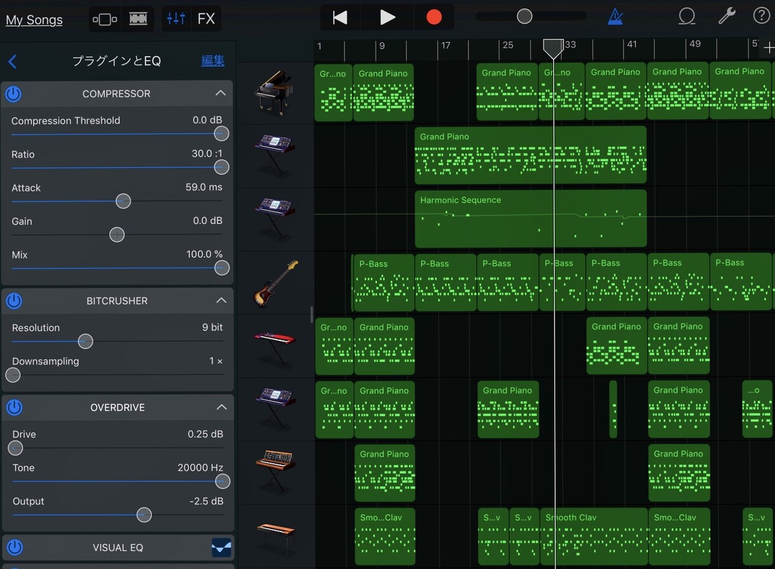The height and width of the screenshot is (569, 775).
Task: Select the Grand Piano track instrument icon
Action: click(x=273, y=92)
